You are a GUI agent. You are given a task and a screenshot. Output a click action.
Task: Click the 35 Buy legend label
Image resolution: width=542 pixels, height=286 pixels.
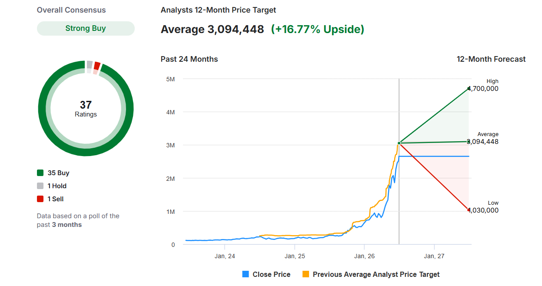[59, 173]
